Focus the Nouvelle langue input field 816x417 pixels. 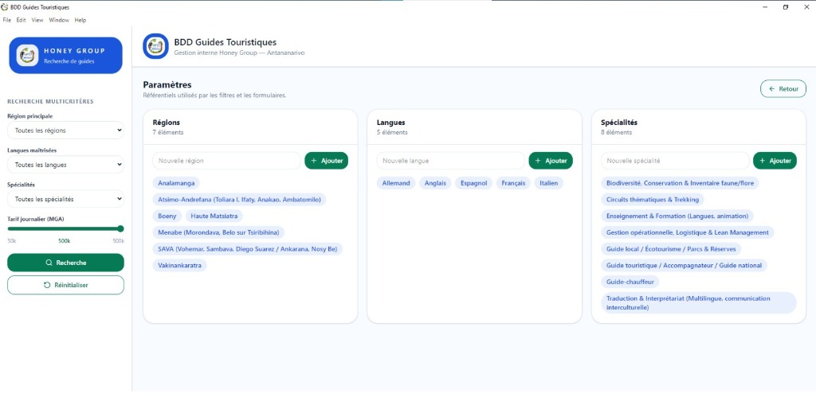pyautogui.click(x=451, y=161)
